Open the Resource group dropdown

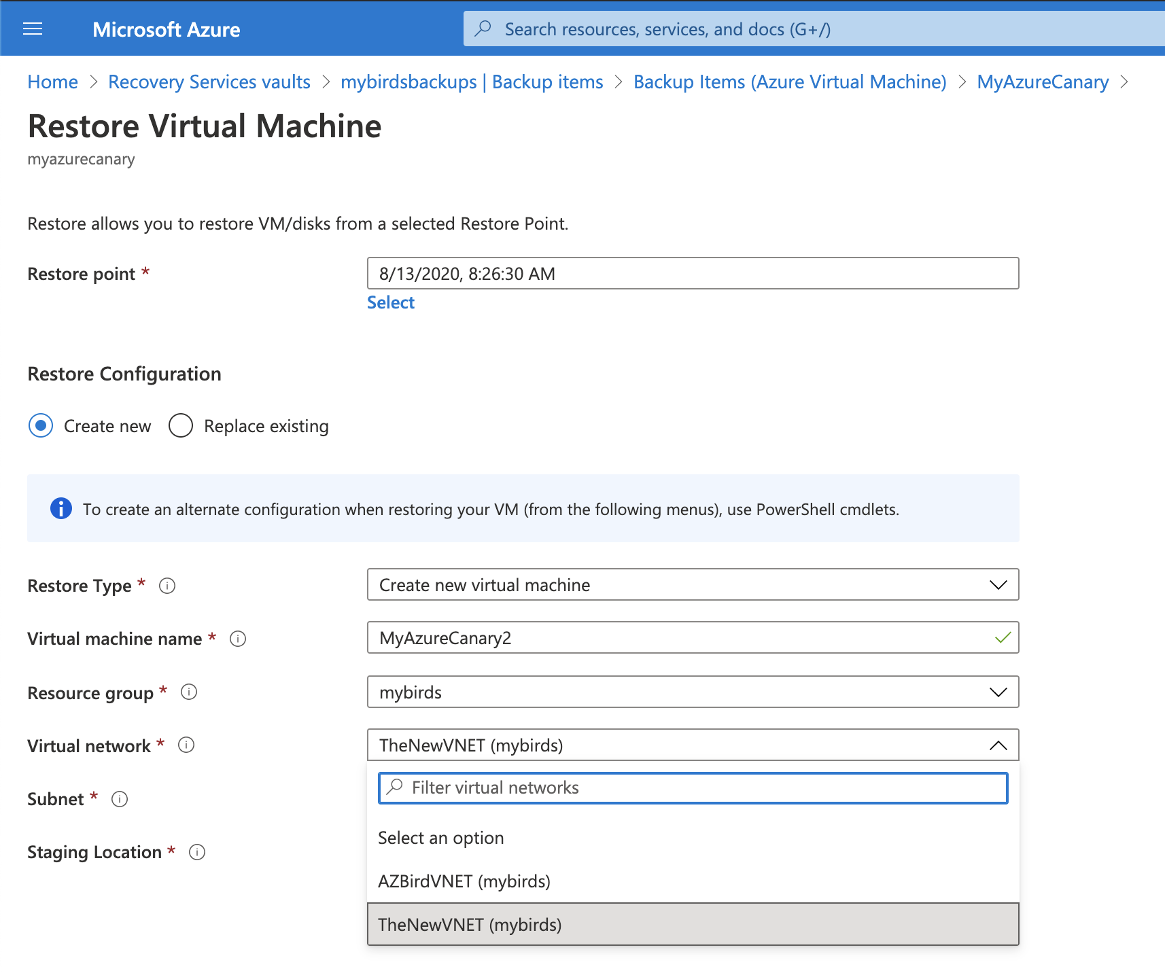tap(693, 692)
